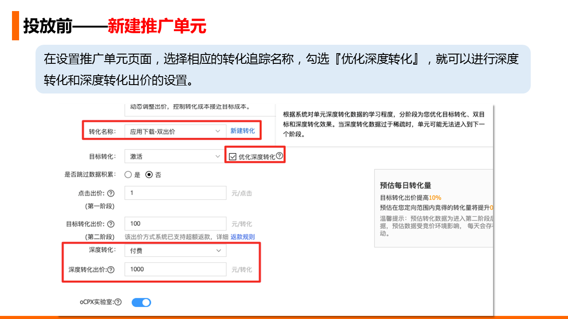Click the orange 10% value
568x319 pixels.
click(435, 198)
